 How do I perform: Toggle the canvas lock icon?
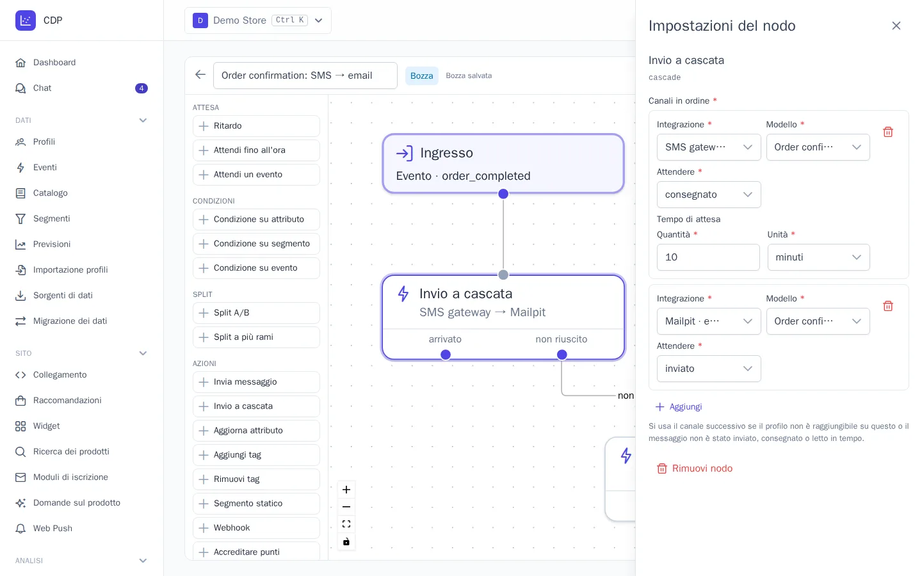tap(346, 541)
